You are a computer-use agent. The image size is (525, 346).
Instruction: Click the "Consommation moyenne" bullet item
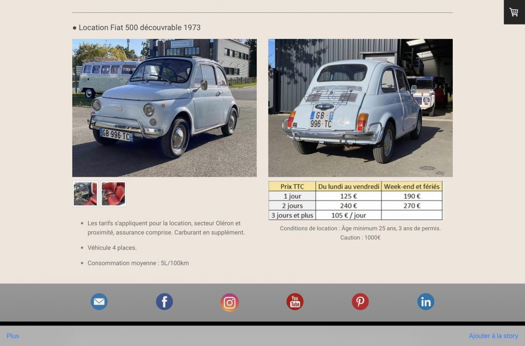138,263
